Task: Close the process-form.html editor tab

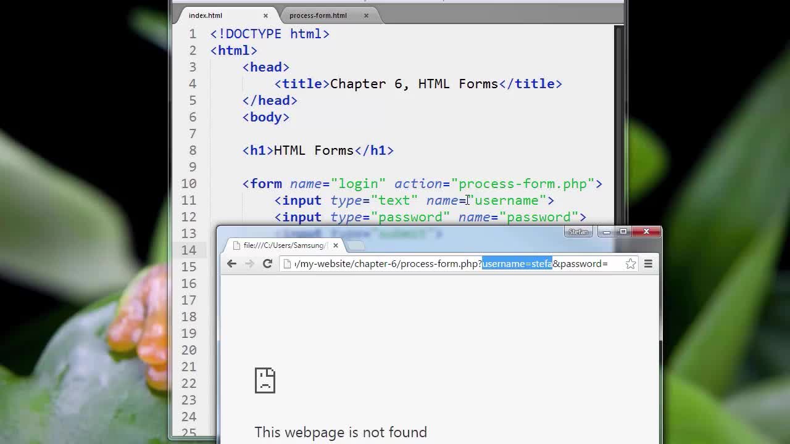Action: click(366, 15)
